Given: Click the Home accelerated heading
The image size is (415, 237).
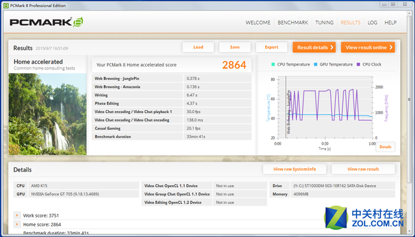Looking at the screenshot, I should pos(38,62).
